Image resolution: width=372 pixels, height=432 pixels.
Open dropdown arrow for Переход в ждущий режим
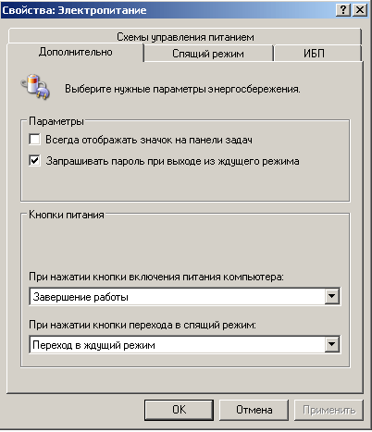click(332, 344)
